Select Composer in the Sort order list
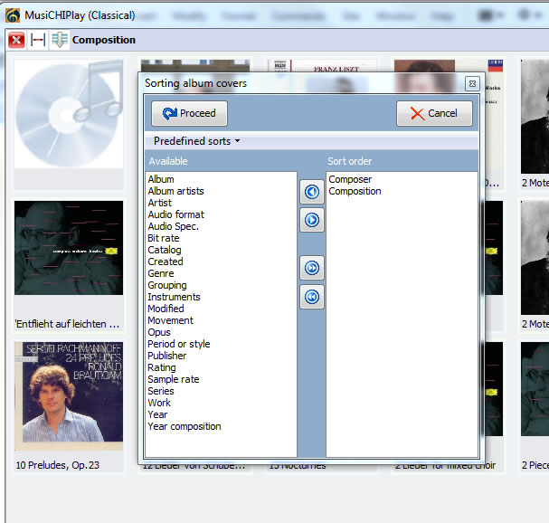 [x=350, y=179]
